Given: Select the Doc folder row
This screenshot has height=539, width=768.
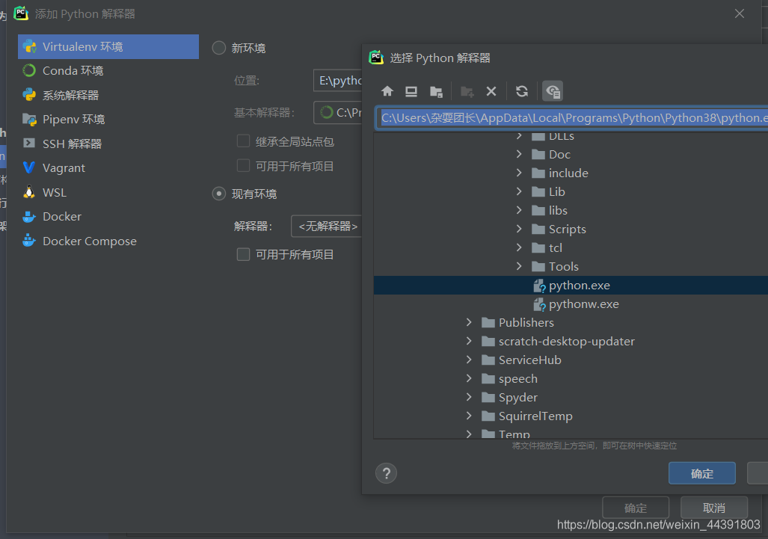Looking at the screenshot, I should click(x=571, y=154).
